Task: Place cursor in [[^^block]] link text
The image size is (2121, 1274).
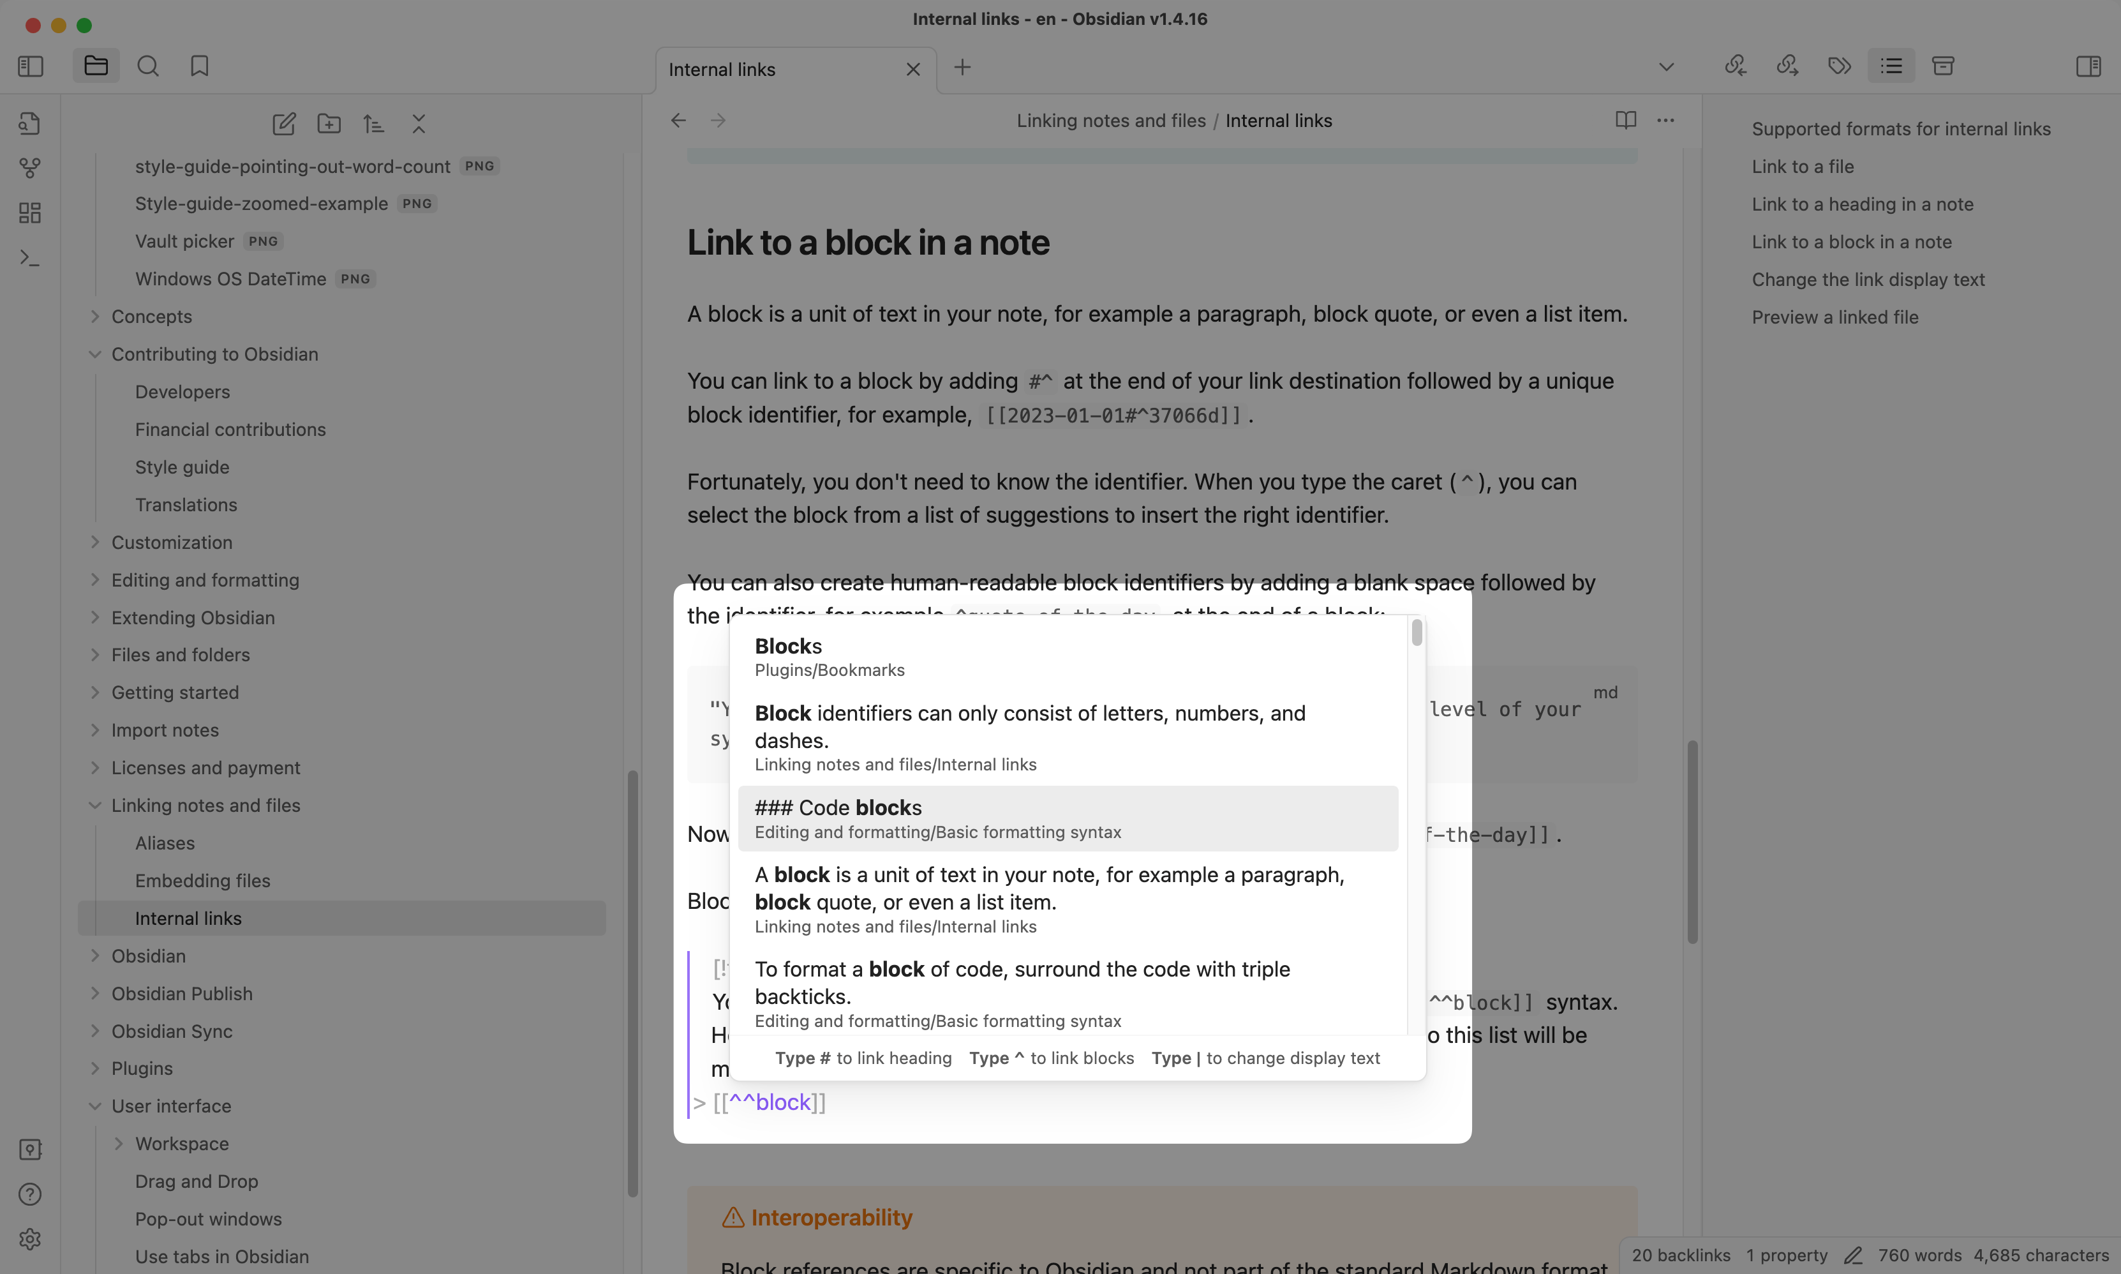Action: coord(770,1102)
